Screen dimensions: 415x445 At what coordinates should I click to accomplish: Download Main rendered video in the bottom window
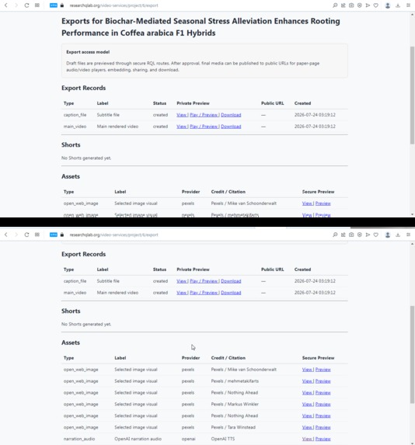(x=231, y=293)
